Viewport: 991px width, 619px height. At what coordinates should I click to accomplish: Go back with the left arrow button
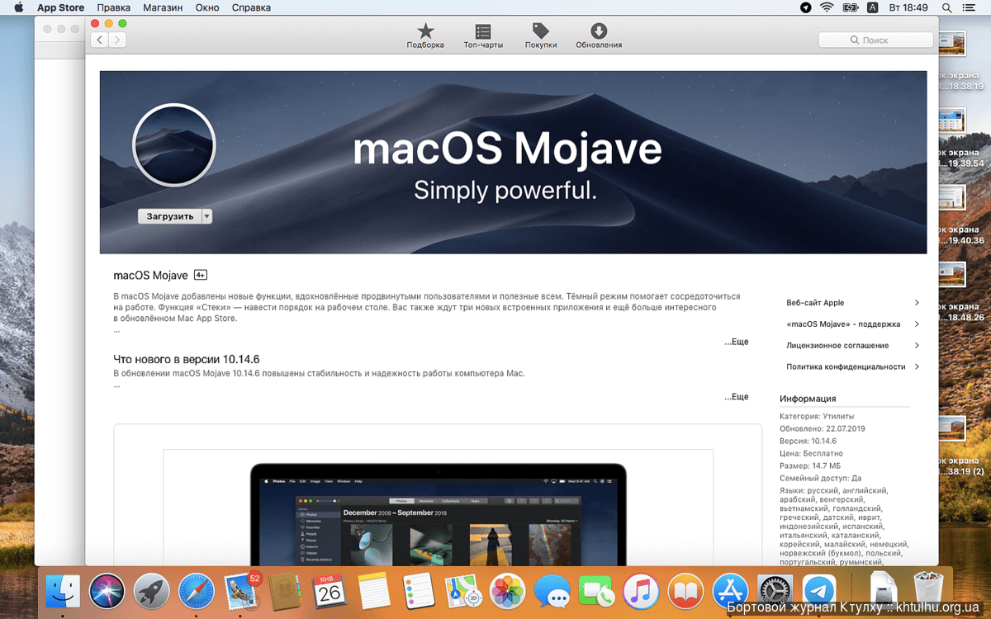click(x=99, y=40)
